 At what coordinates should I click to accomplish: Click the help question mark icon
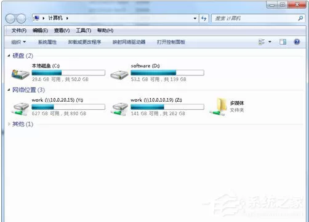pos(297,42)
